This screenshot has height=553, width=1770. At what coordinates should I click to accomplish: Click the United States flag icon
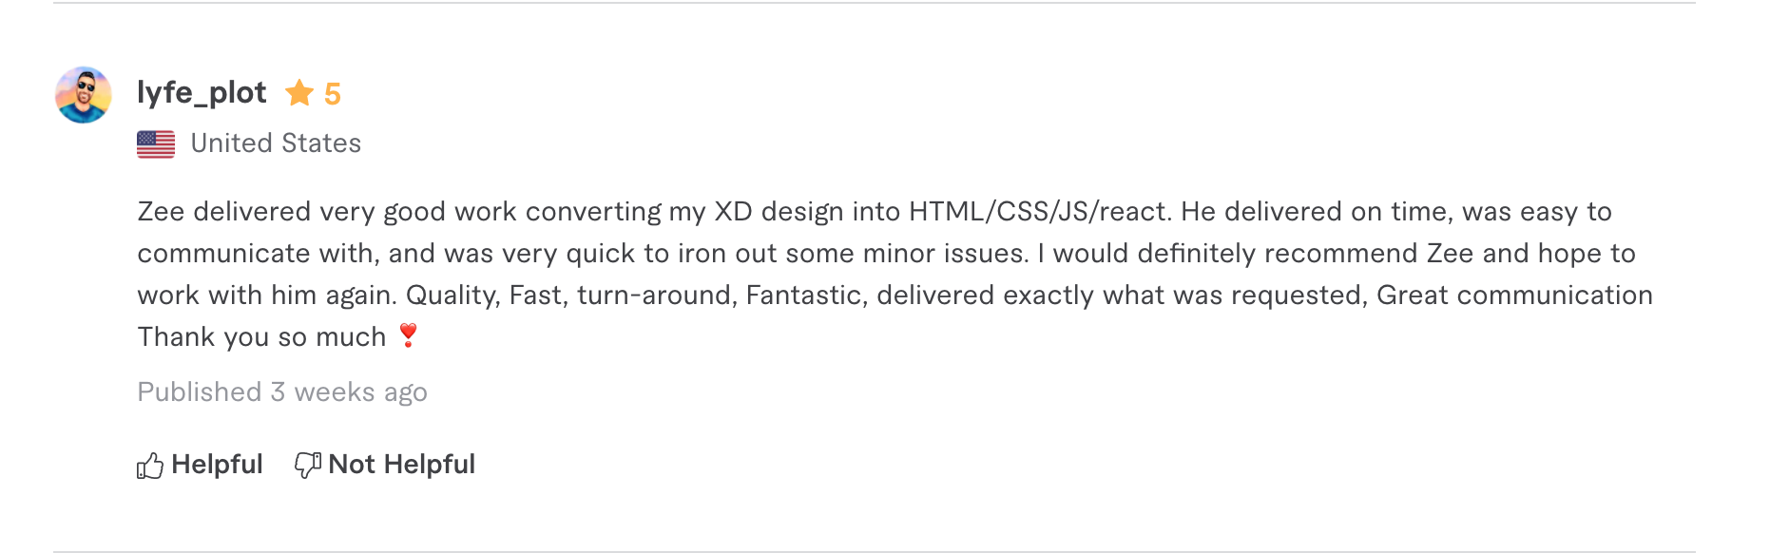point(156,143)
